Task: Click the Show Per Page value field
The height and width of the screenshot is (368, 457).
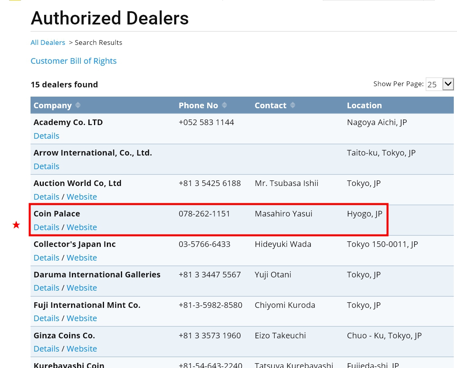Action: [x=433, y=85]
